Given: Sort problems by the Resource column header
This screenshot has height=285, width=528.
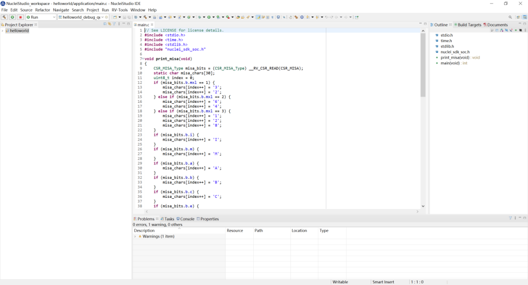Looking at the screenshot, I should pos(240,231).
